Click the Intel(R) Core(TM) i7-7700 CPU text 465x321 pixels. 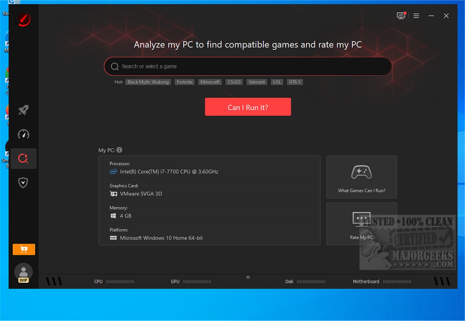pyautogui.click(x=169, y=172)
